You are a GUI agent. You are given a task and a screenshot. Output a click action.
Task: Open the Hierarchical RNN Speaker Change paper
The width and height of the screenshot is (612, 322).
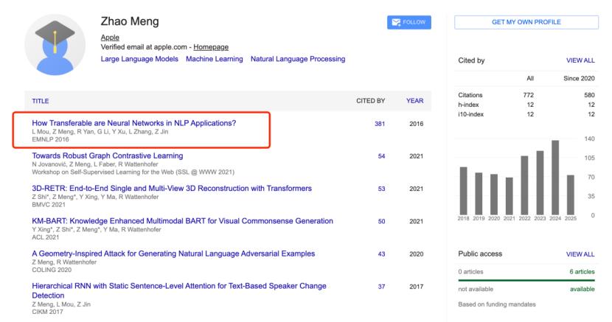[178, 291]
